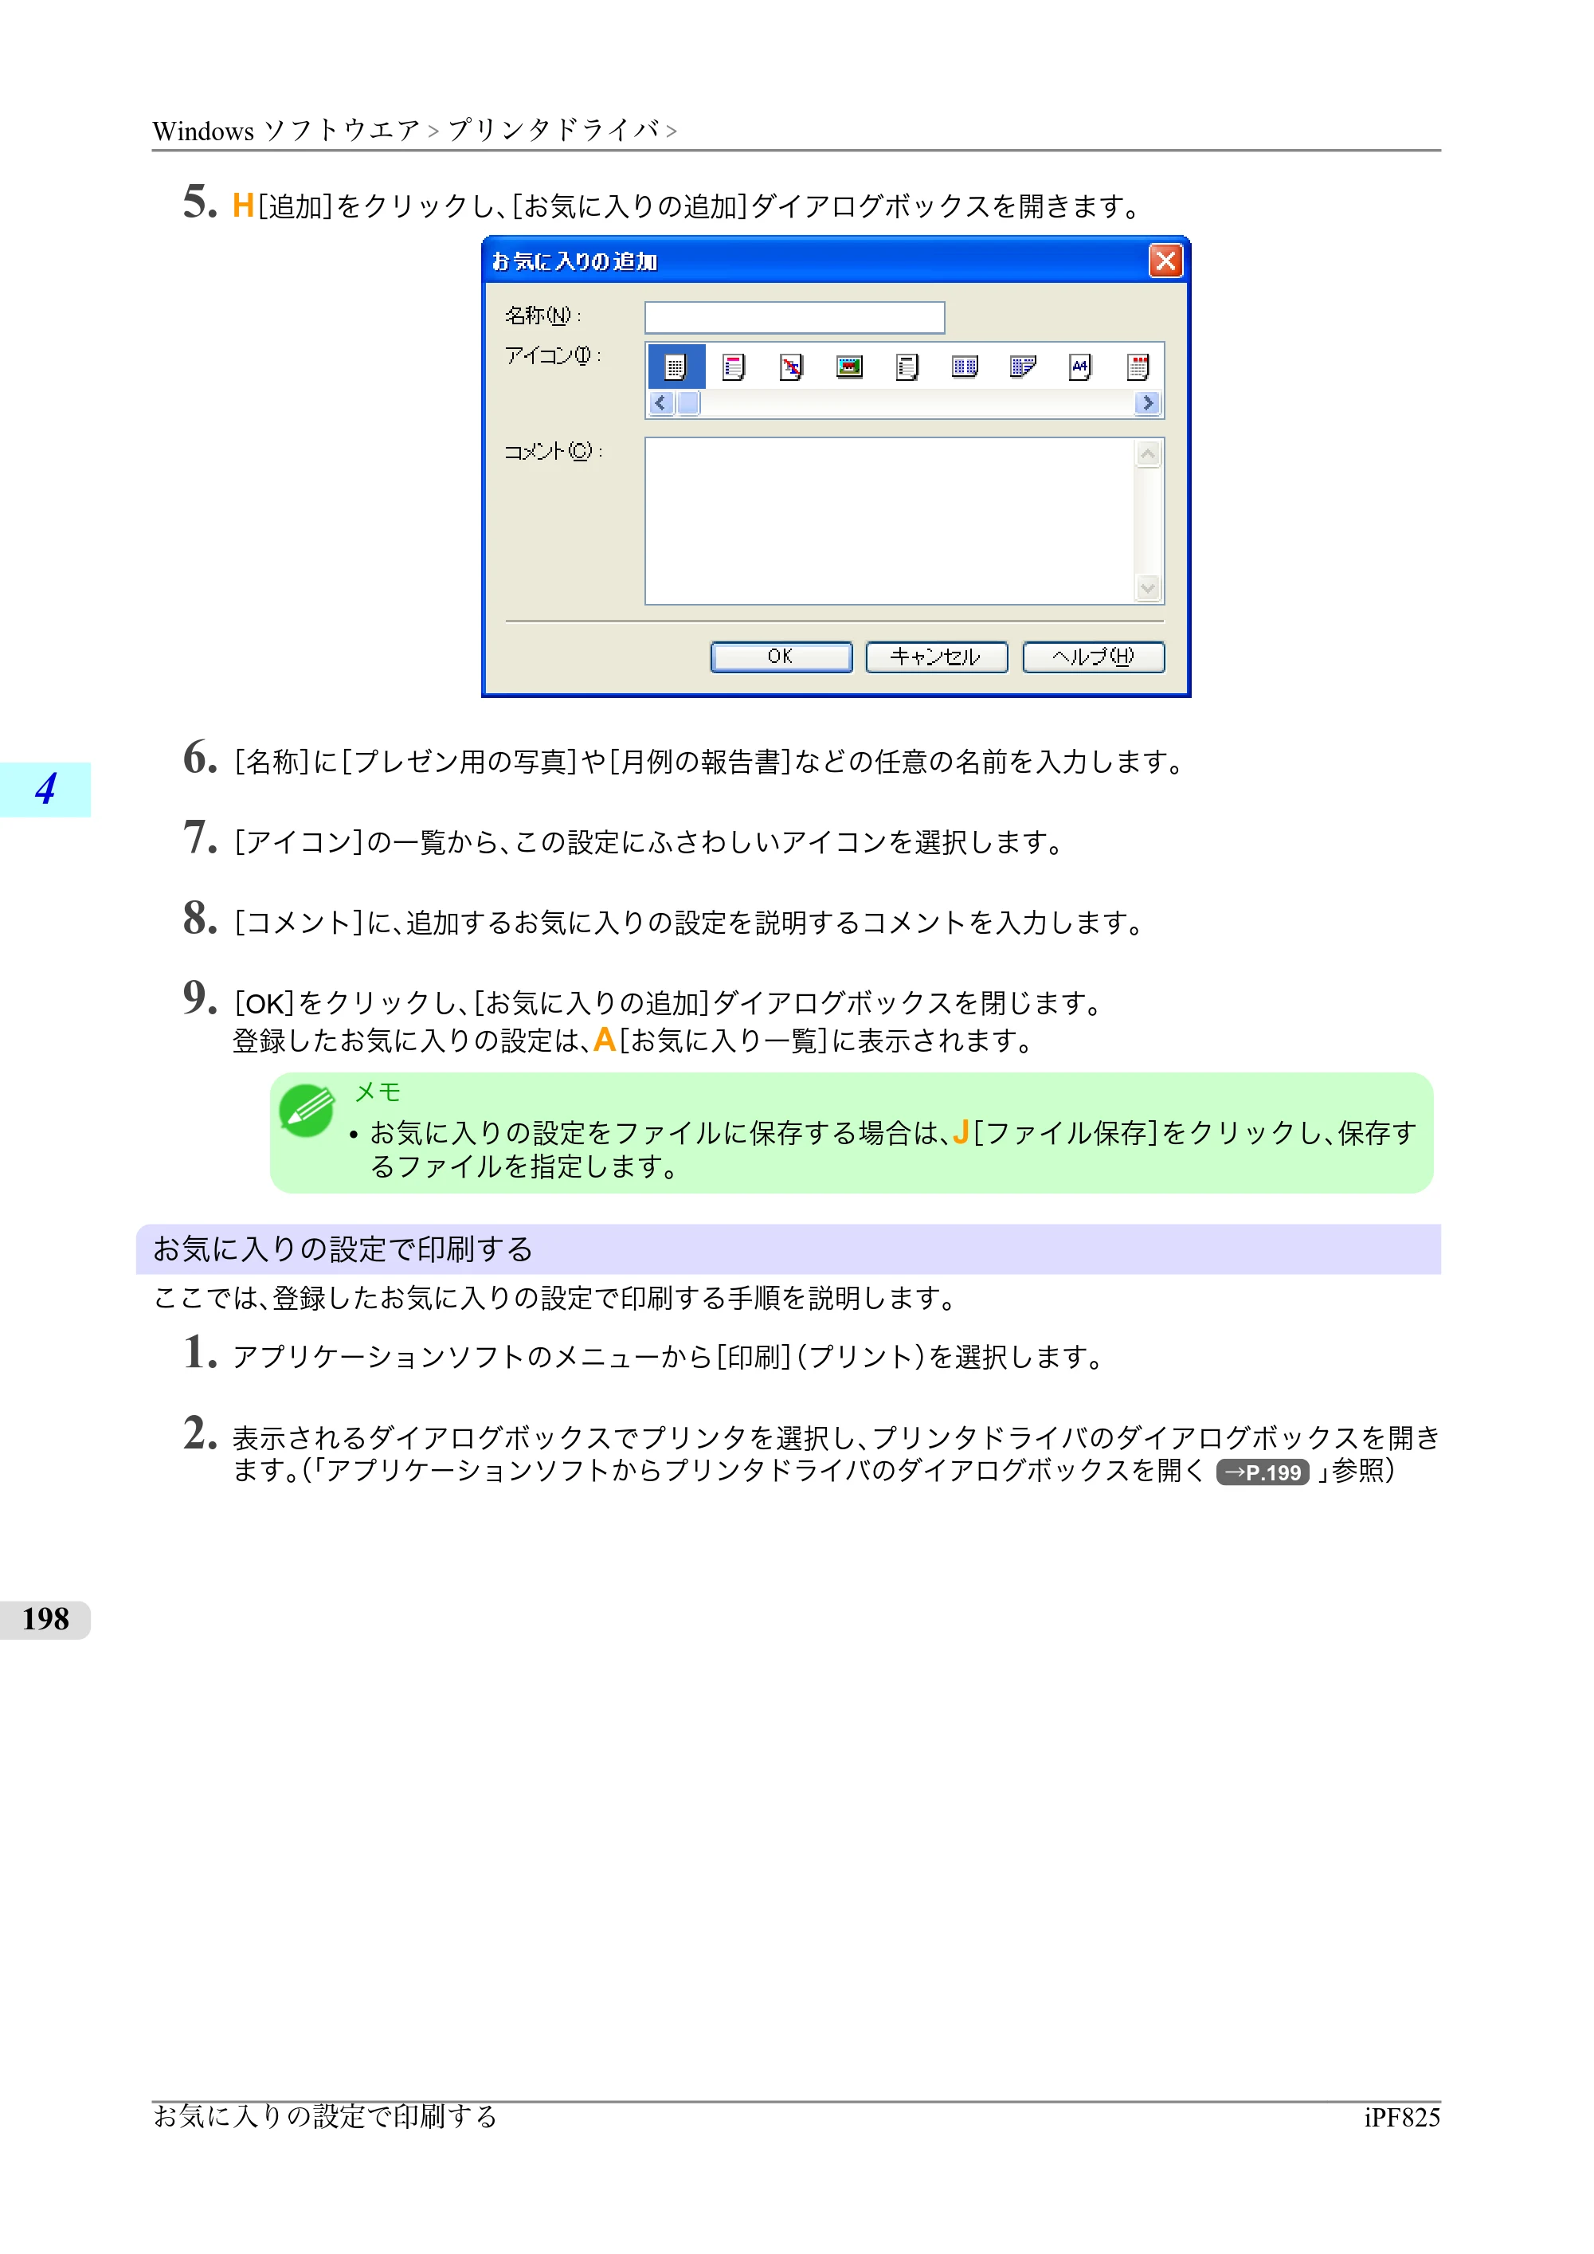Click the chapter 4 side tab
Screen dimensions: 1594x2254
[x=45, y=790]
